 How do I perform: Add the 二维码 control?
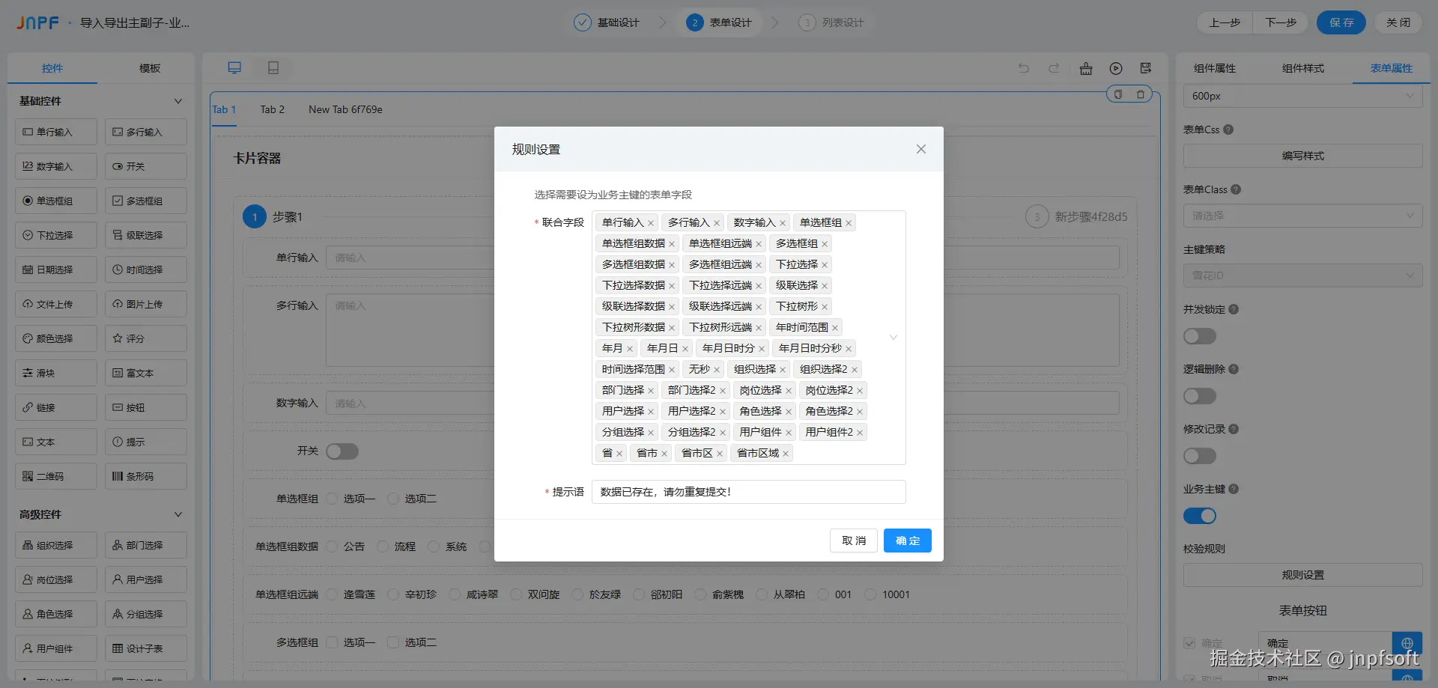[56, 476]
